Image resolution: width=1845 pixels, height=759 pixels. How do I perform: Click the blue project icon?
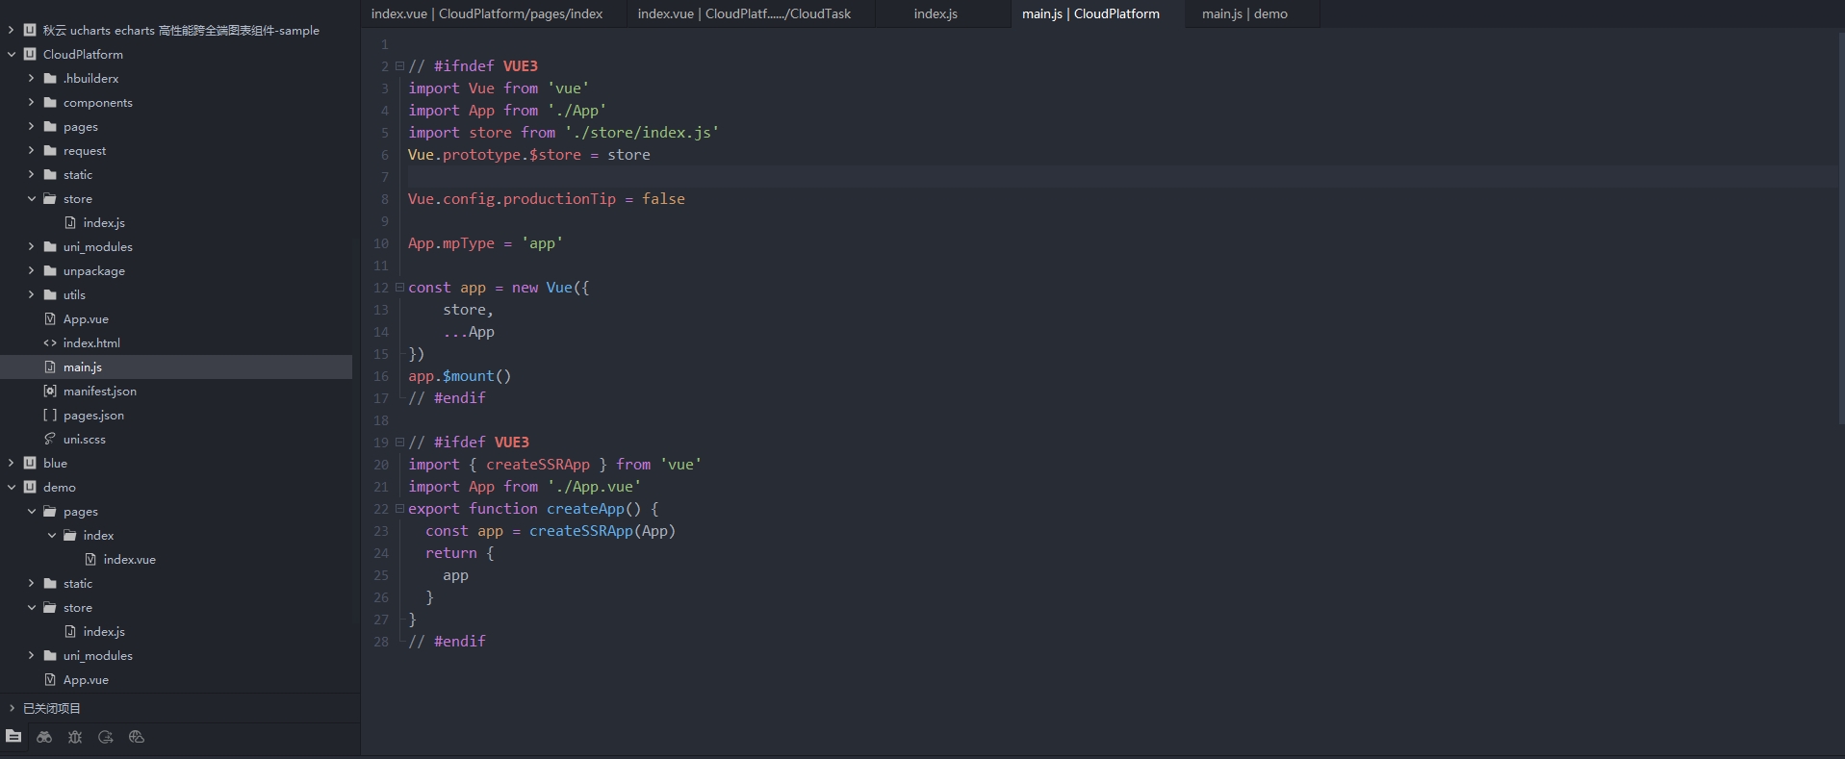click(30, 463)
